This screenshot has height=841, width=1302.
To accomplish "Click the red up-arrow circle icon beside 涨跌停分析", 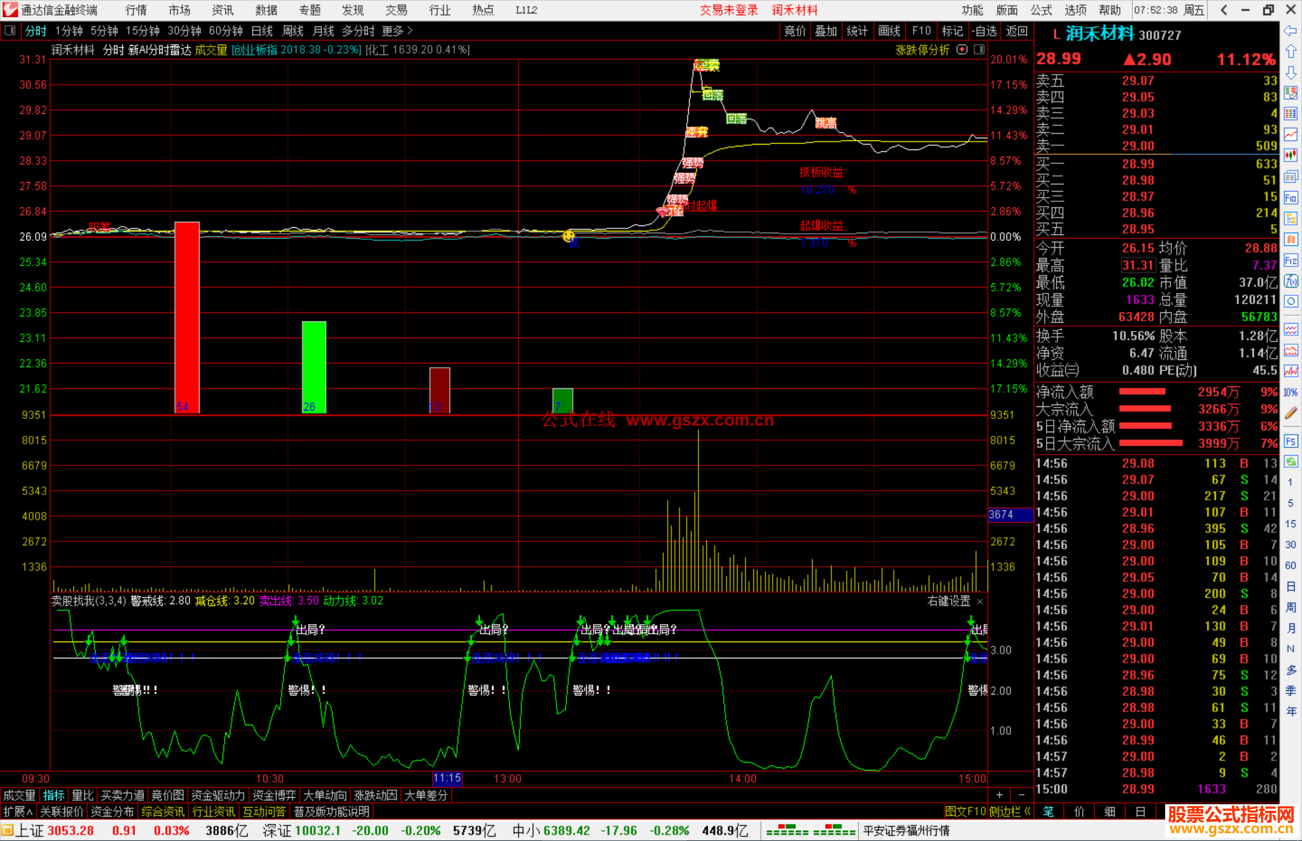I will [962, 49].
